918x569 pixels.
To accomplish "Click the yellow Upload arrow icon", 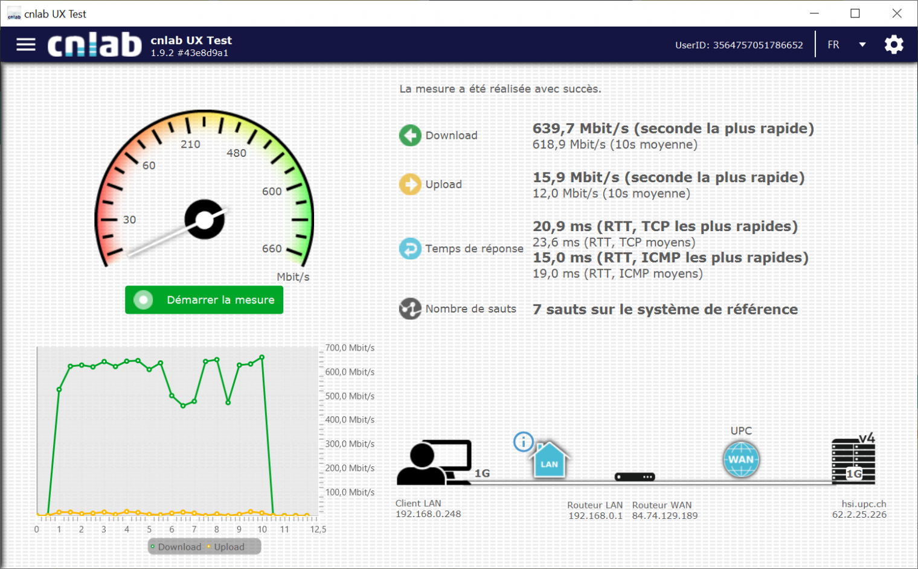I will (410, 184).
